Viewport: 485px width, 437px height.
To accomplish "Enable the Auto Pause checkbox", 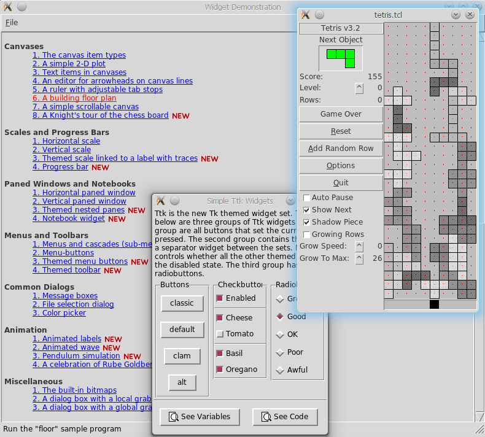I will point(306,198).
